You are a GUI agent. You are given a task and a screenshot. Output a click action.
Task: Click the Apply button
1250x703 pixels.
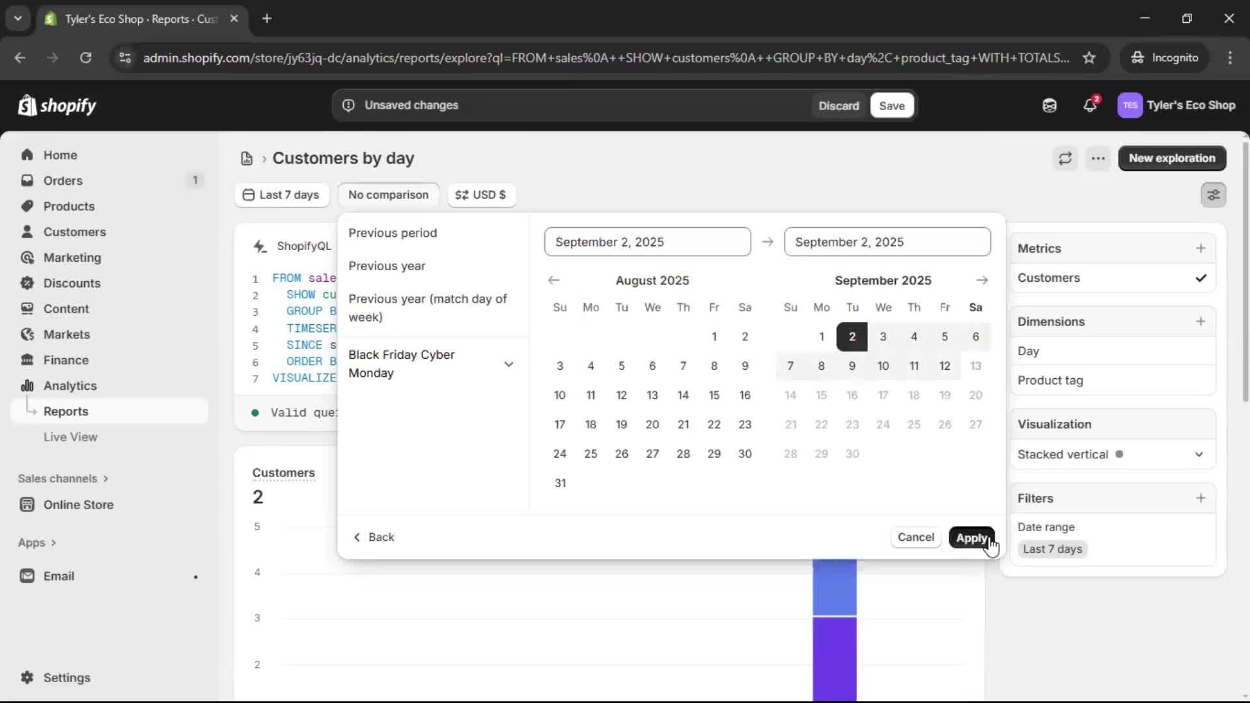[x=971, y=538]
